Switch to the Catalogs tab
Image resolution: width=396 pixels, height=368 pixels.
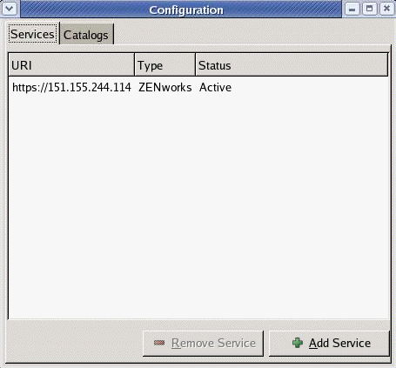coord(86,35)
